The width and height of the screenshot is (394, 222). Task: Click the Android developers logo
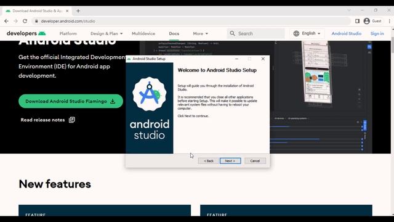point(26,33)
